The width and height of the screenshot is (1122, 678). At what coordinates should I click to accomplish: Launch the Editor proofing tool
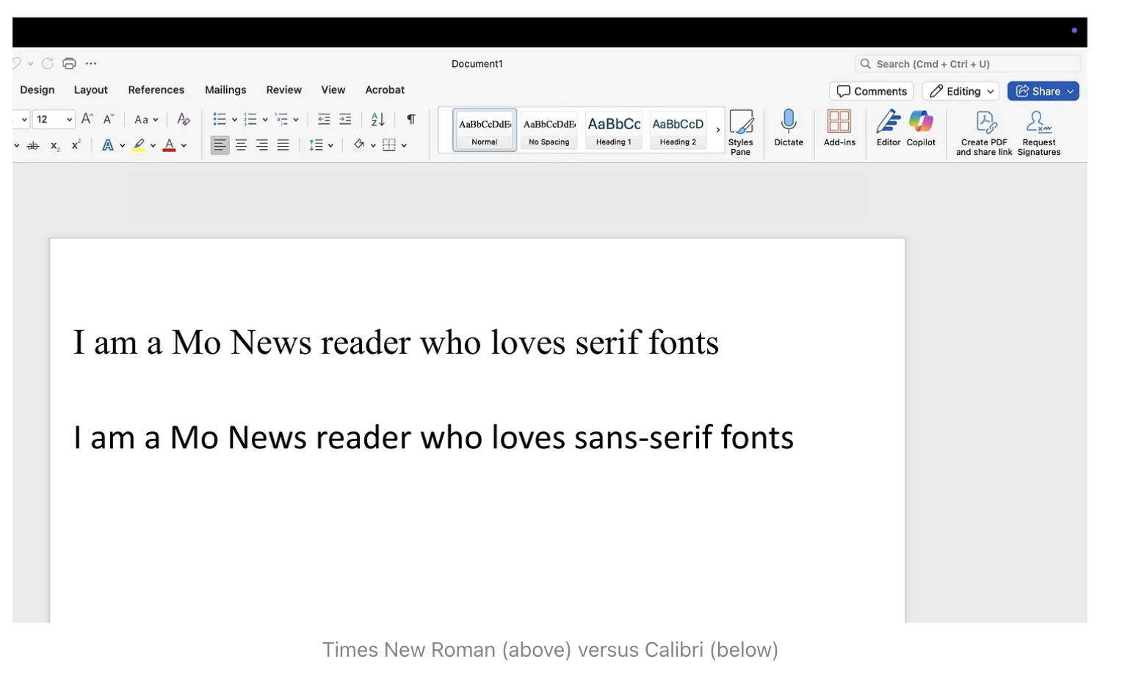pos(888,122)
